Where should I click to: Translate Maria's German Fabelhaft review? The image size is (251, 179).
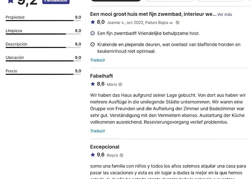[98, 131]
